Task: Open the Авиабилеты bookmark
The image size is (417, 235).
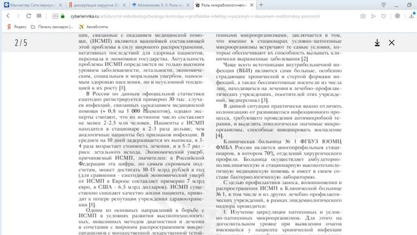Action: click(x=94, y=27)
